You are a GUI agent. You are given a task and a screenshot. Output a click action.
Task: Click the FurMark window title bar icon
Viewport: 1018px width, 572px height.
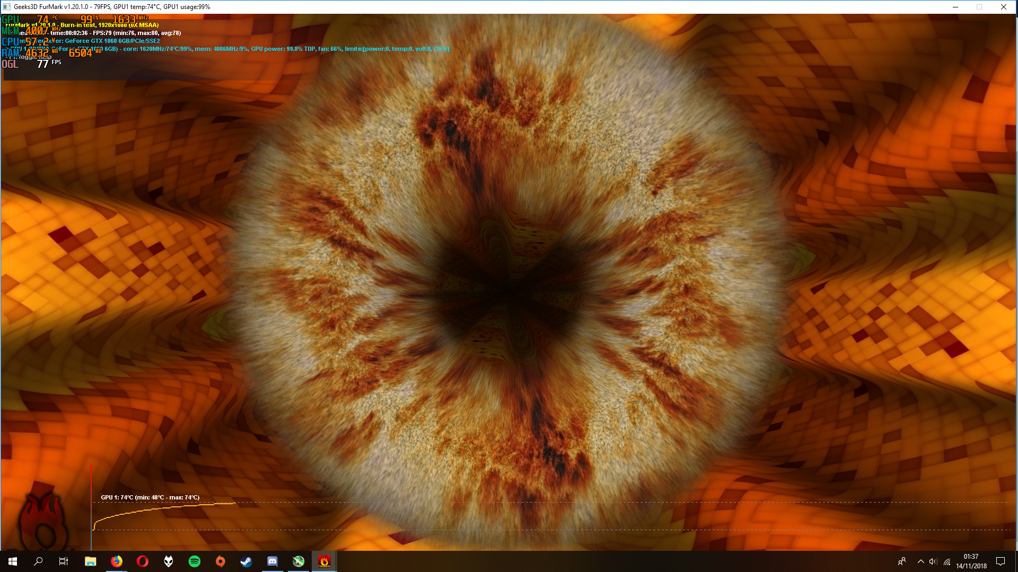(x=7, y=7)
